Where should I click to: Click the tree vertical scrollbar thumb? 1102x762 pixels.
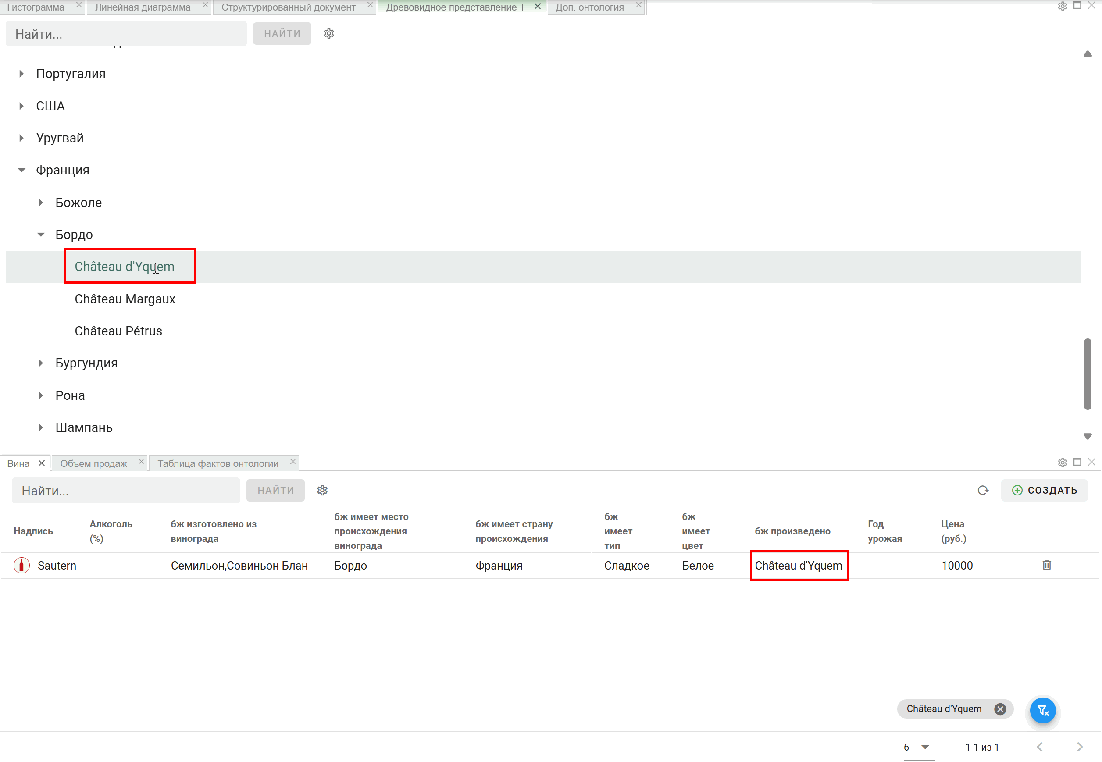[x=1087, y=374]
